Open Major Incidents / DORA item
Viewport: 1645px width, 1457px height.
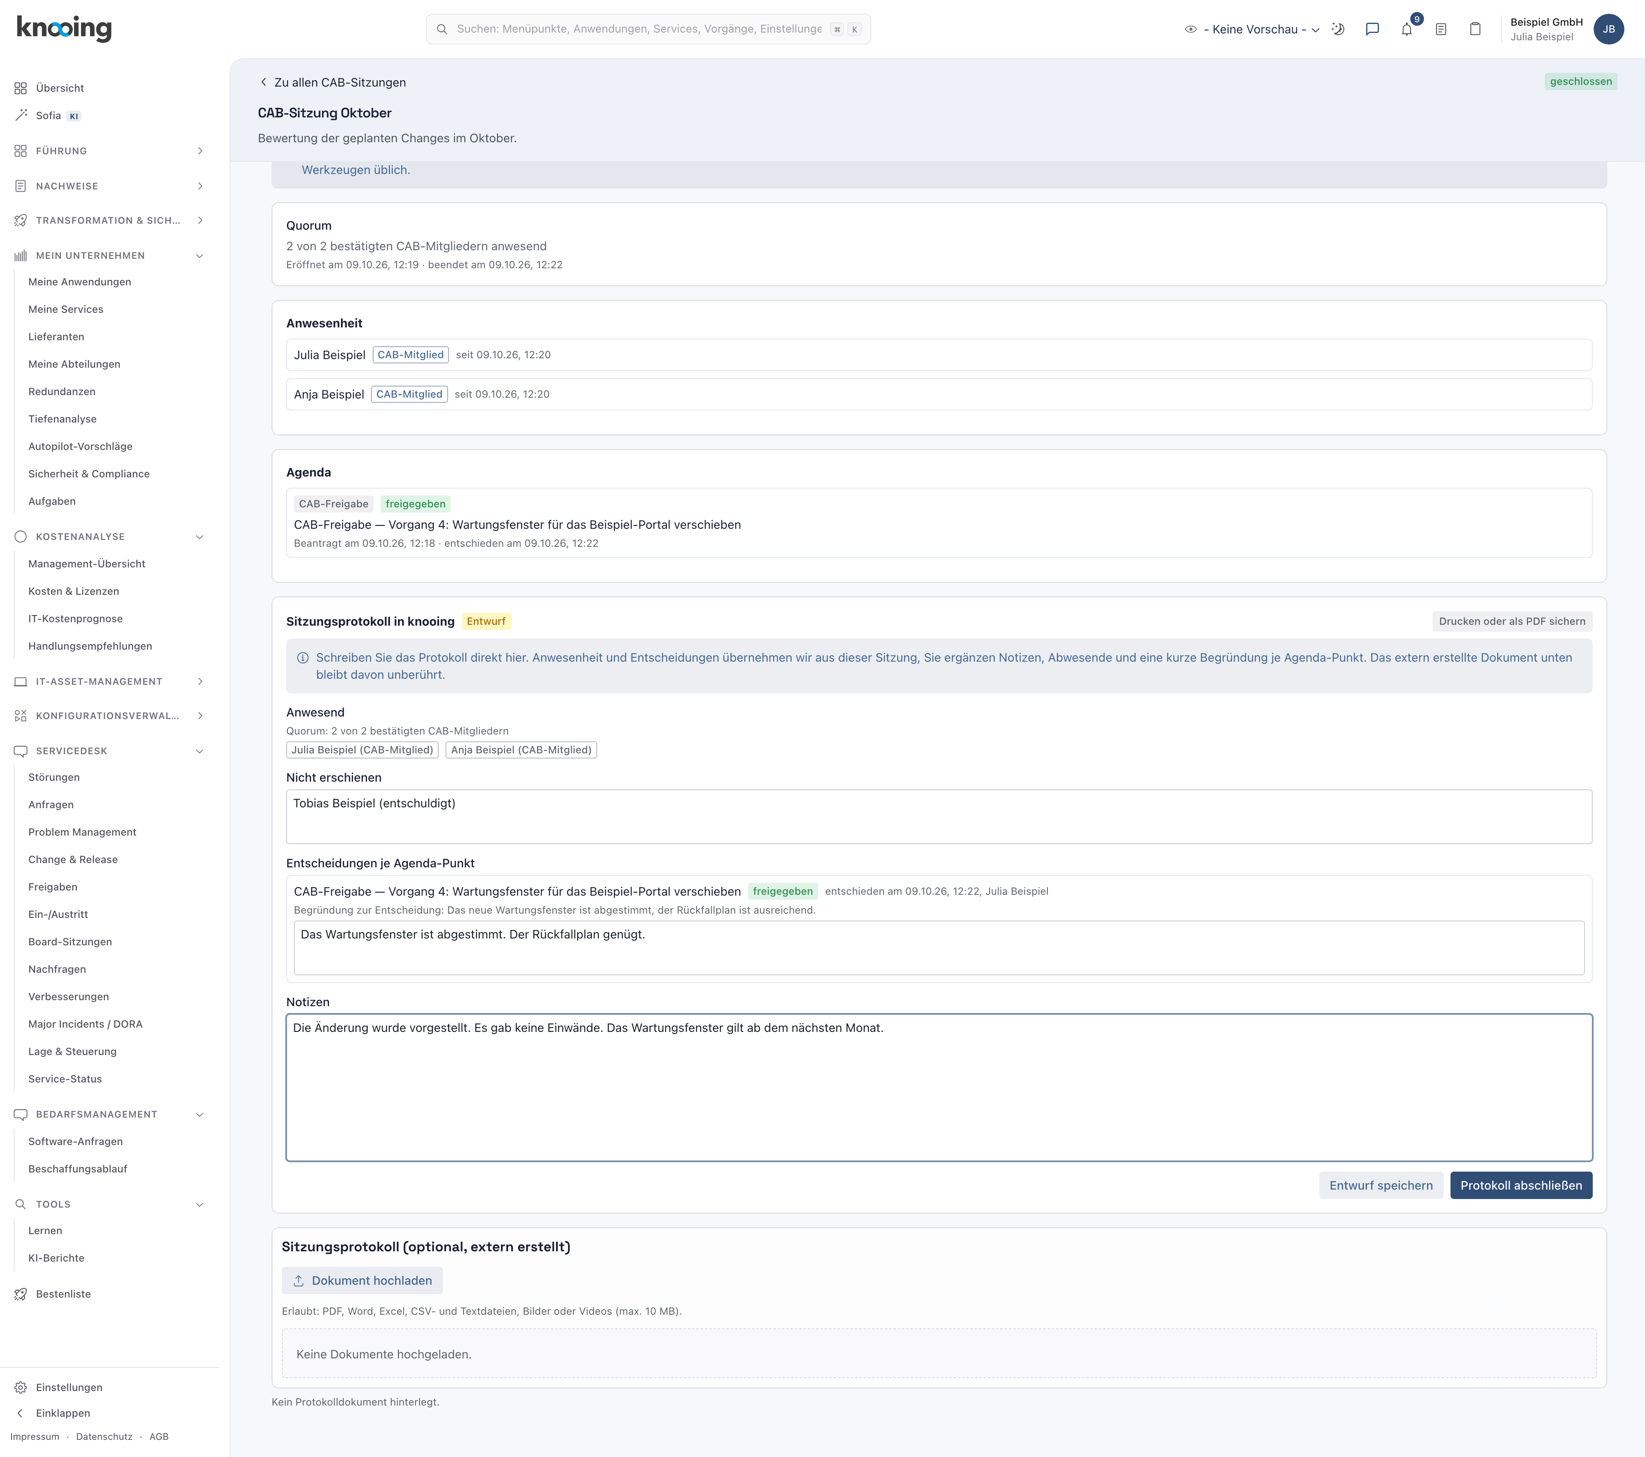click(85, 1024)
